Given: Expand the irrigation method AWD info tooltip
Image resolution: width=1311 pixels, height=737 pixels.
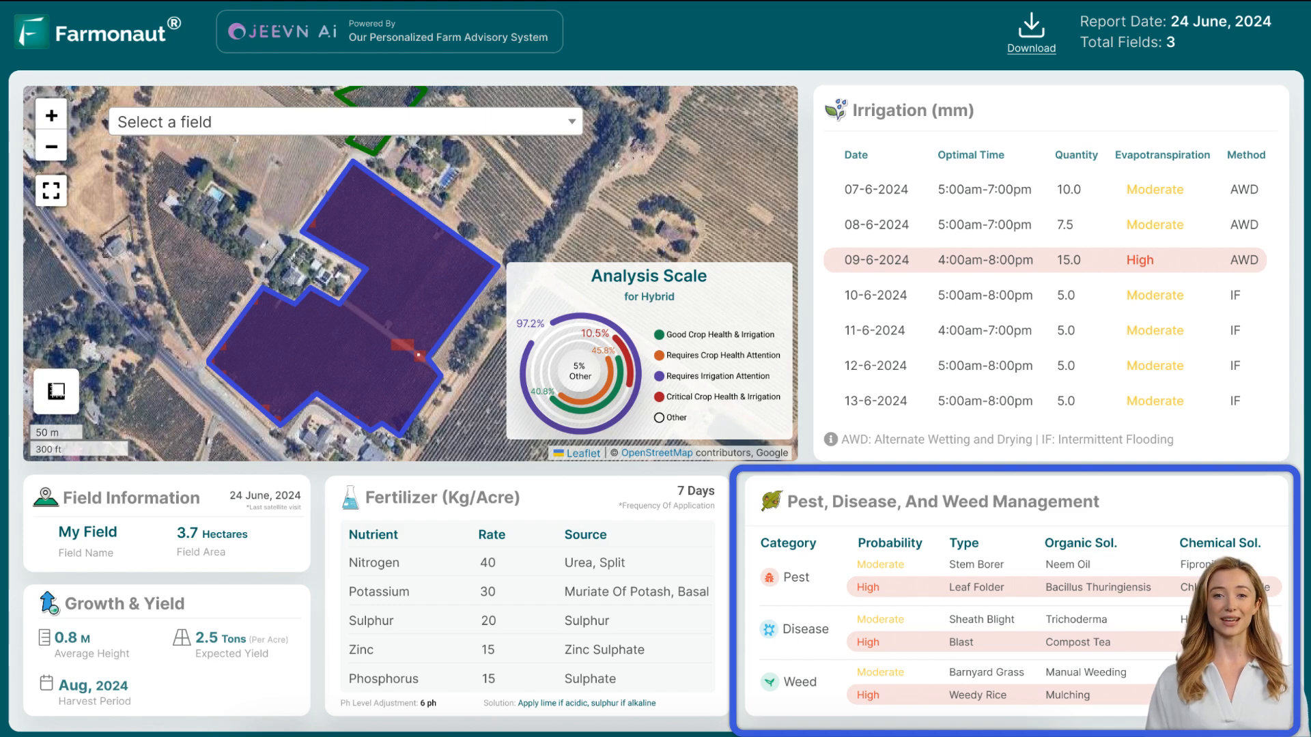Looking at the screenshot, I should coord(830,439).
